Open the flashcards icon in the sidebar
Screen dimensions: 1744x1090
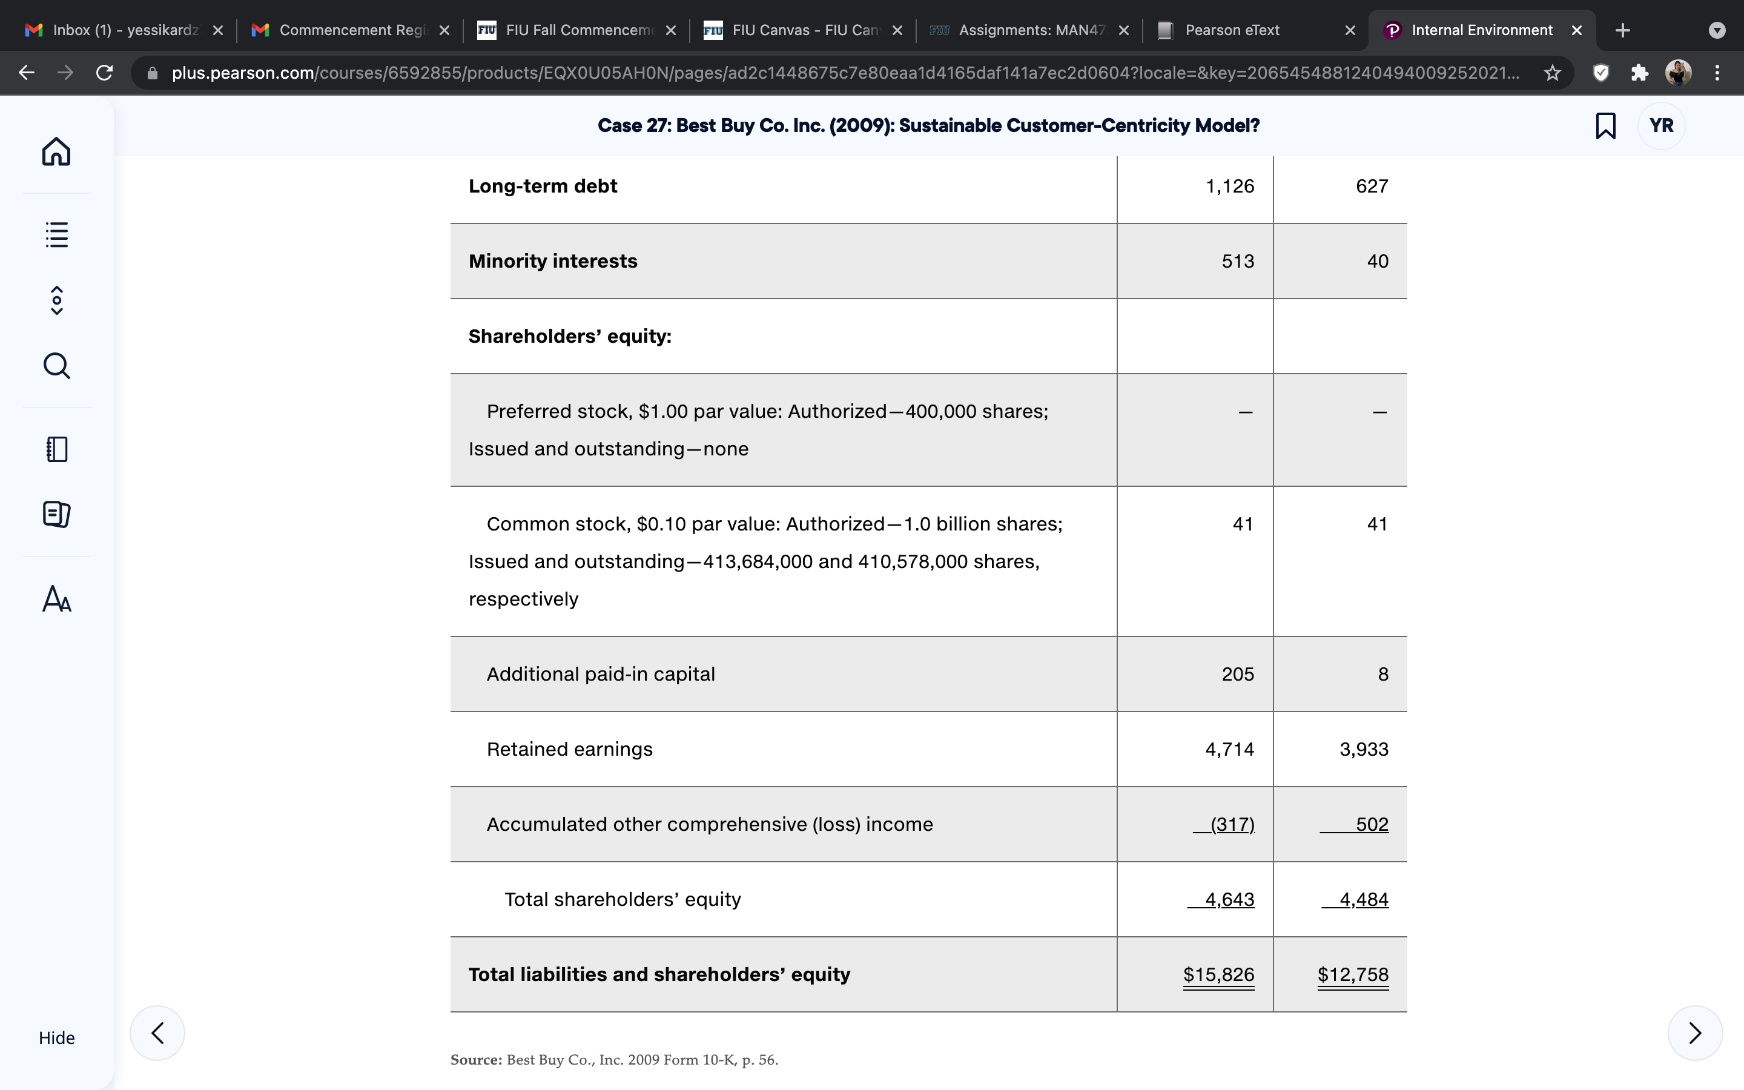[56, 514]
